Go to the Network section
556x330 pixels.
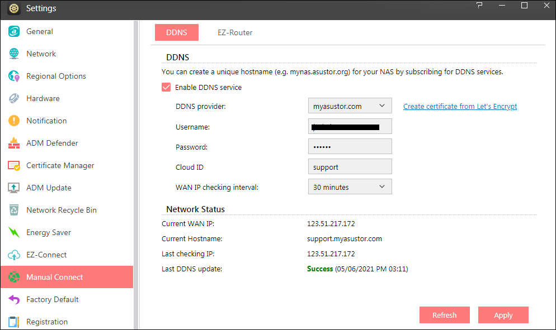coord(67,54)
